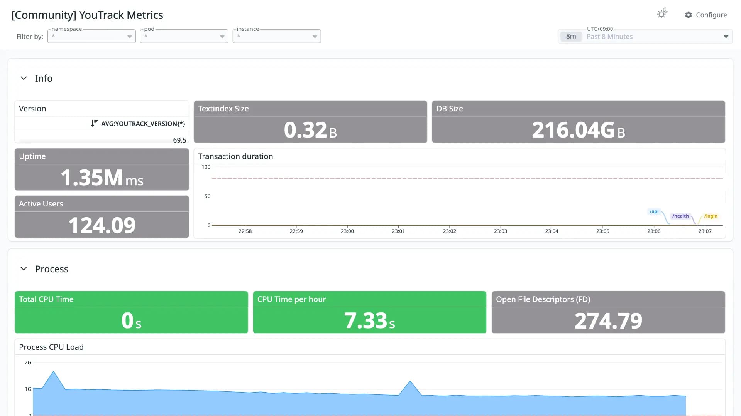Click the 23:06 tick on Transaction duration chart
Image resolution: width=741 pixels, height=416 pixels.
[654, 231]
